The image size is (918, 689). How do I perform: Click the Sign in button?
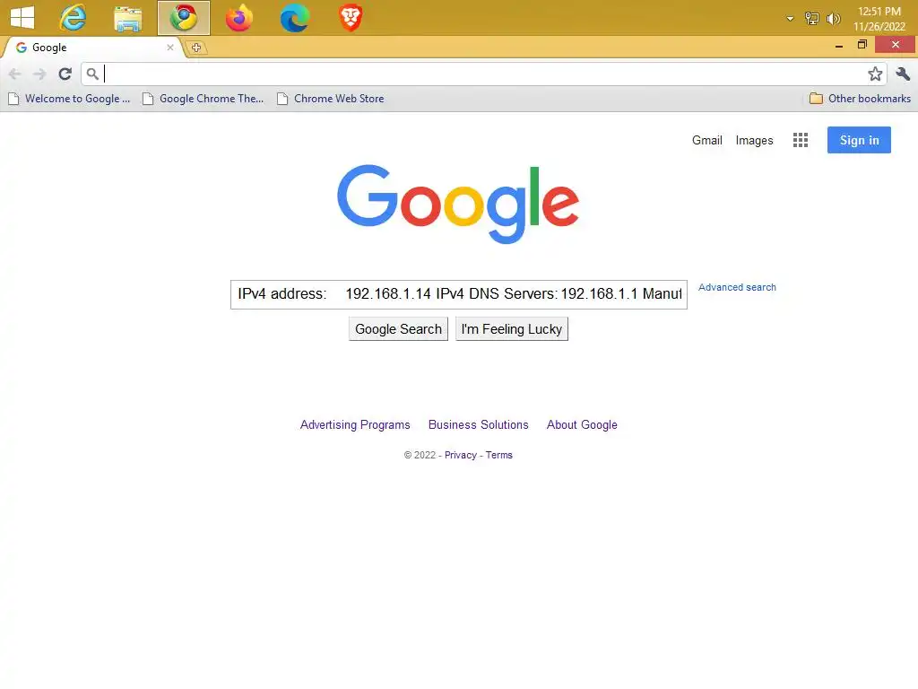point(858,140)
